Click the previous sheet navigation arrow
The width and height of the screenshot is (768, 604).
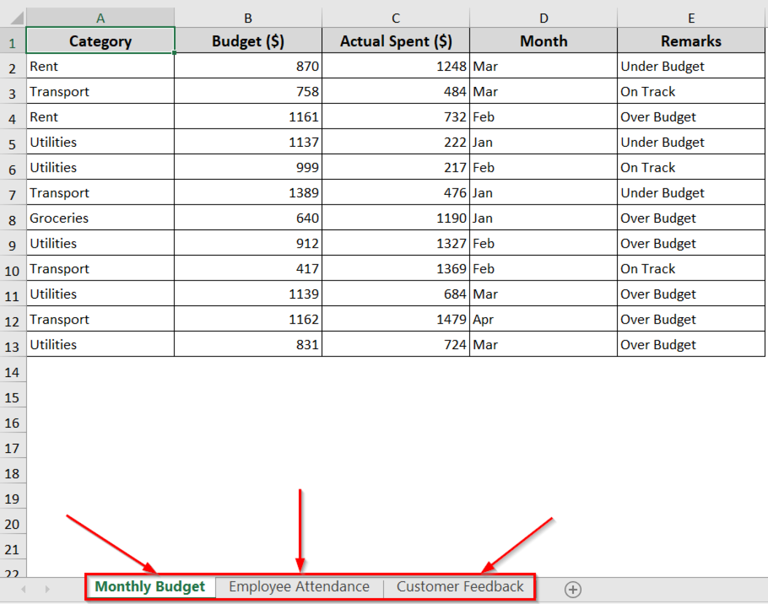[x=23, y=590]
